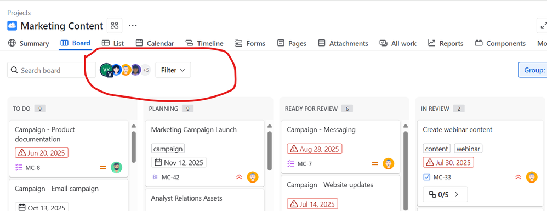Click the high priority icon on MC-33
547x211 pixels.
coord(518,177)
